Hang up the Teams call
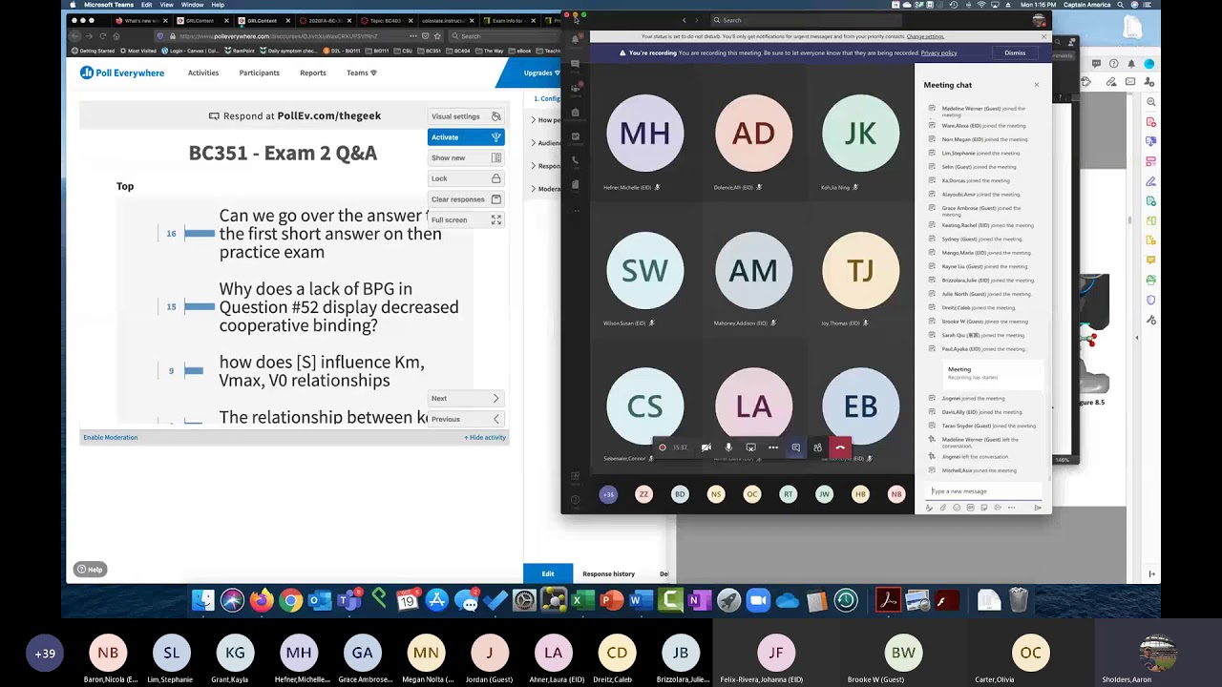The width and height of the screenshot is (1222, 687). pyautogui.click(x=840, y=448)
